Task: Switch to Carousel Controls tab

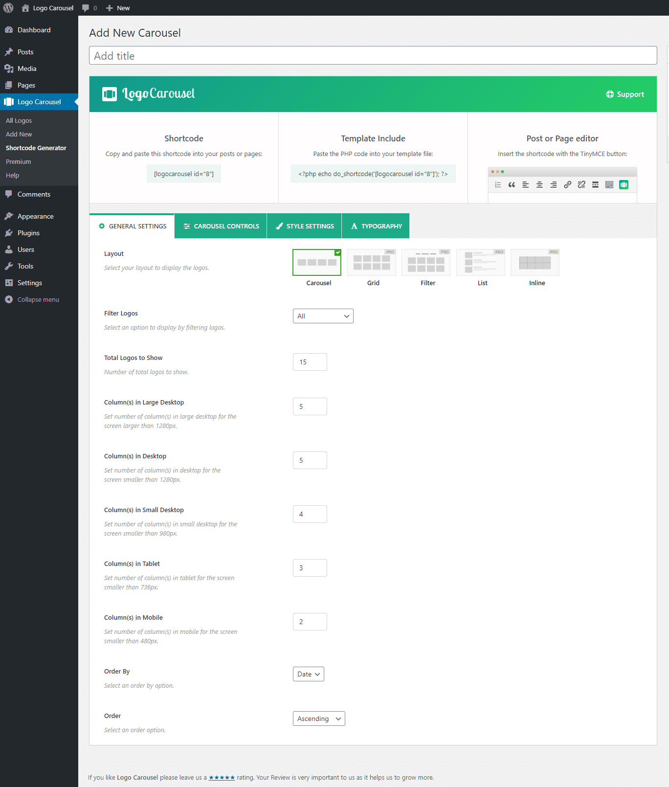Action: (x=221, y=226)
